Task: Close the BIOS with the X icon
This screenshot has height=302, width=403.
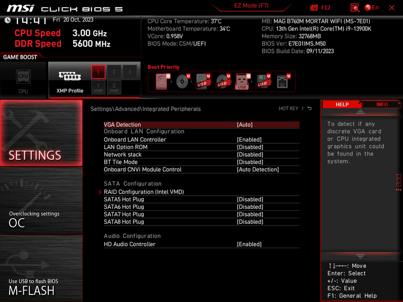Action: [392, 8]
